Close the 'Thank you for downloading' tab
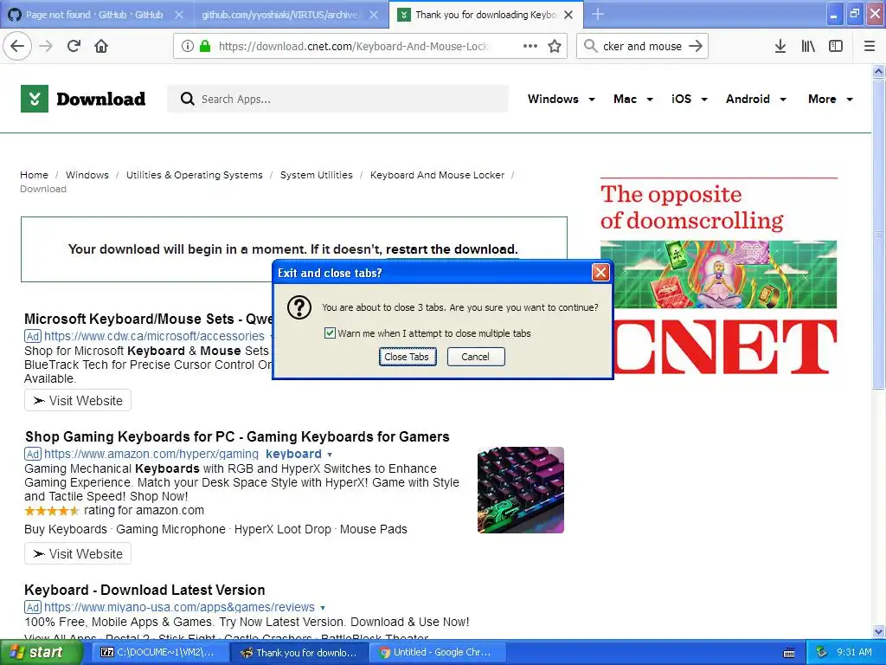886x665 pixels. point(568,15)
